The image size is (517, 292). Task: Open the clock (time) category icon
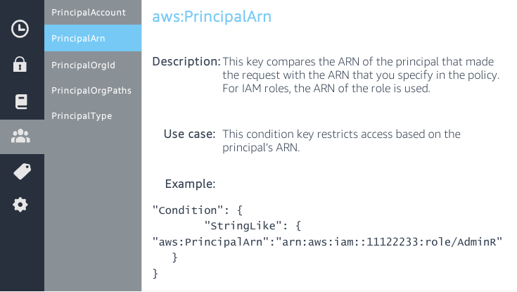coord(20,29)
